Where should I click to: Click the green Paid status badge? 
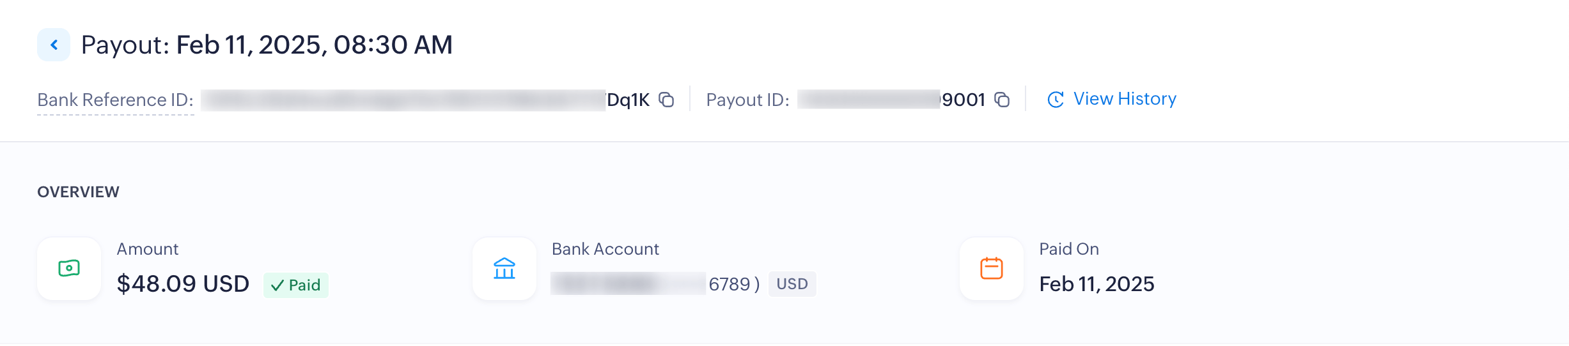[296, 285]
